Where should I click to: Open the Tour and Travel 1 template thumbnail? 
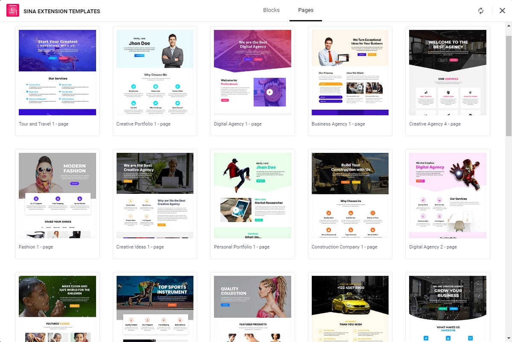58,73
